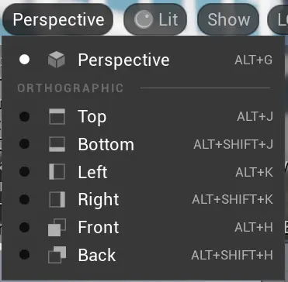Click the Left view icon
This screenshot has width=288, height=282.
(57, 172)
